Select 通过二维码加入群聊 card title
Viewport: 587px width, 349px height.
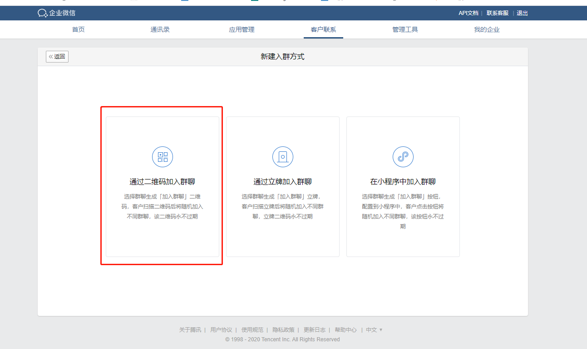coord(163,182)
